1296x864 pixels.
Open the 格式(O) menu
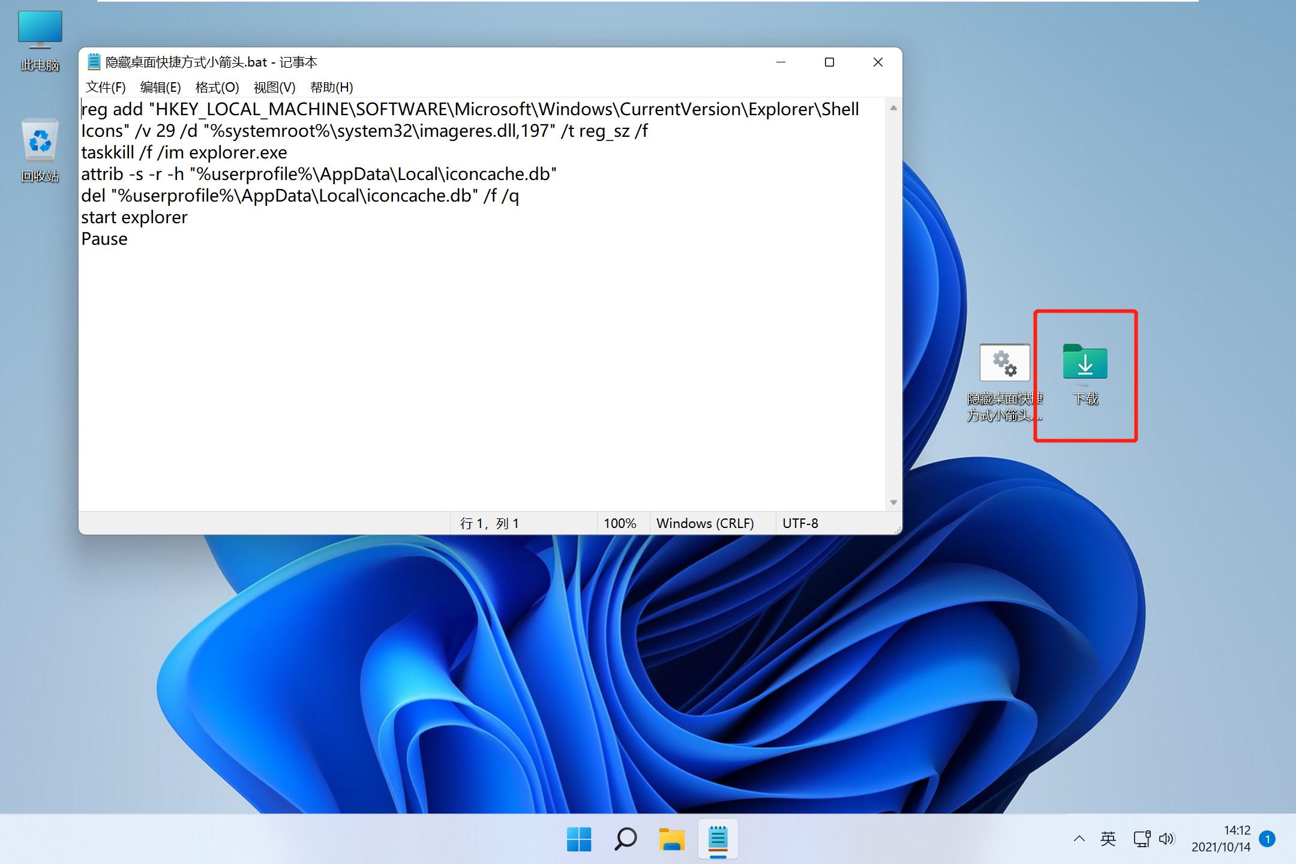[x=217, y=87]
